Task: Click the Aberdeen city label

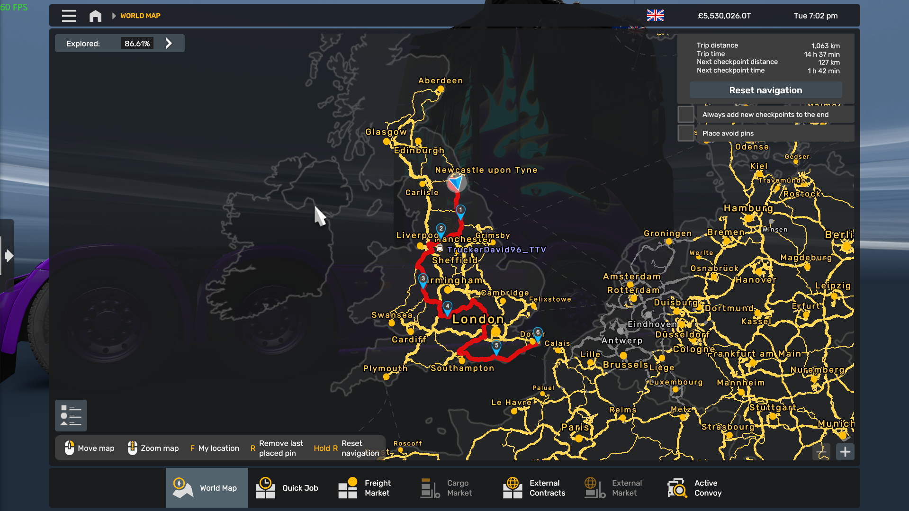Action: [x=441, y=81]
